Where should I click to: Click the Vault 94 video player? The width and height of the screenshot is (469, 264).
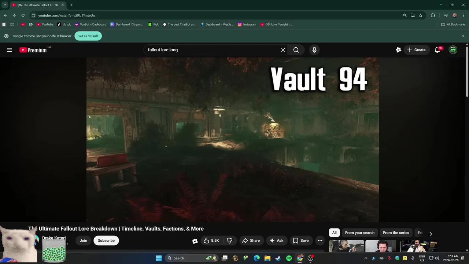click(x=233, y=139)
